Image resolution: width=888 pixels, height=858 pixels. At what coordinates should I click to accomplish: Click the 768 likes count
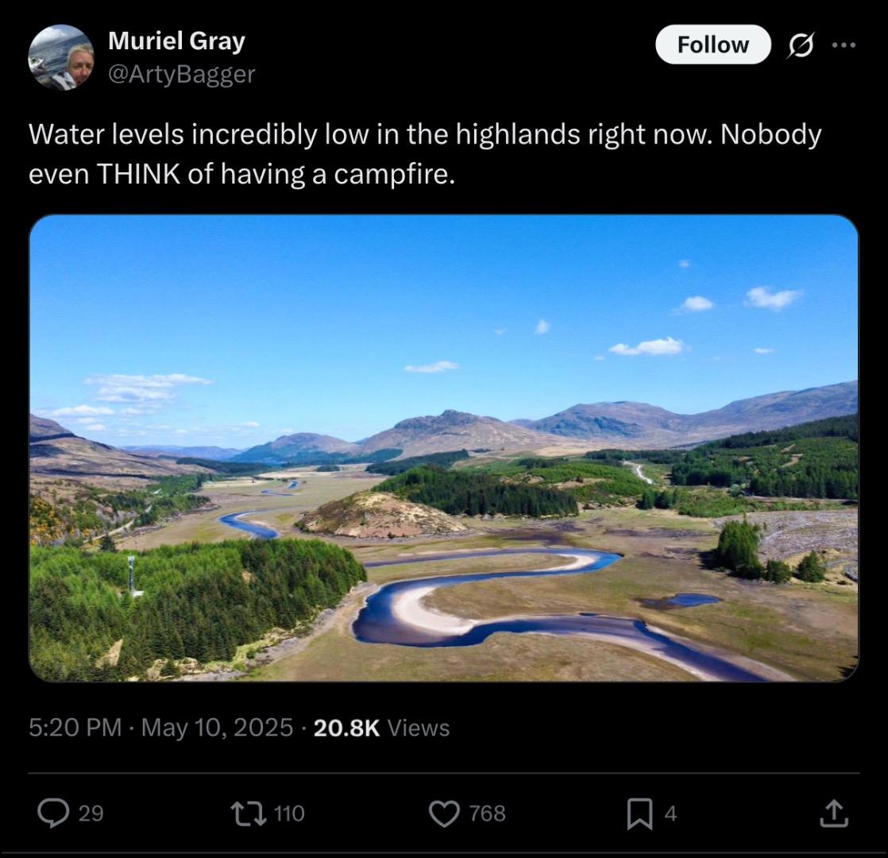487,814
